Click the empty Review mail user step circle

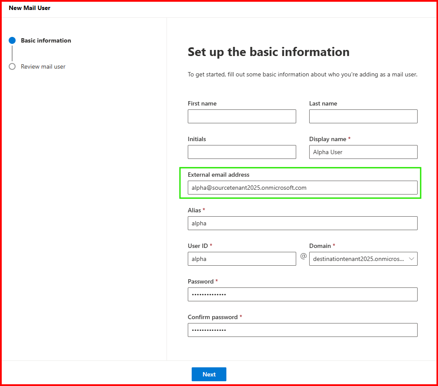(12, 66)
